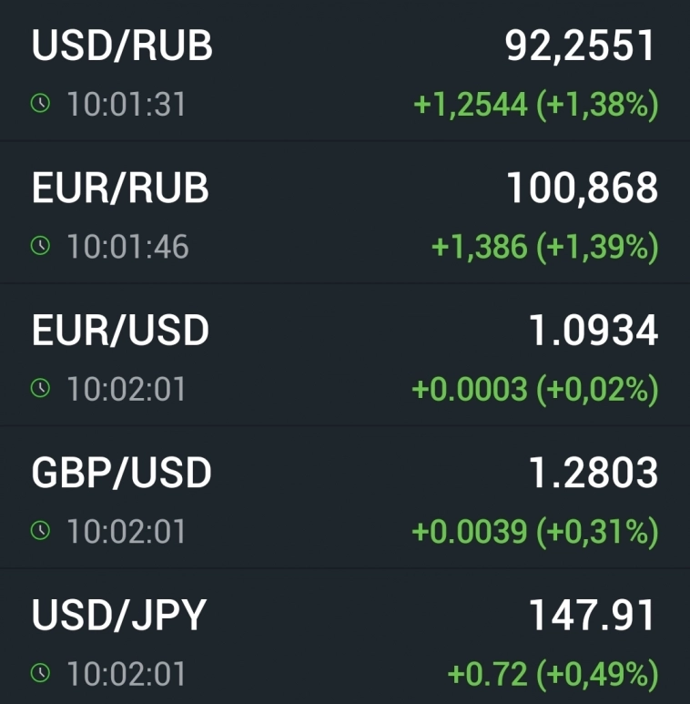Open the USD/JPY currency pair
This screenshot has height=704, width=690.
[119, 616]
